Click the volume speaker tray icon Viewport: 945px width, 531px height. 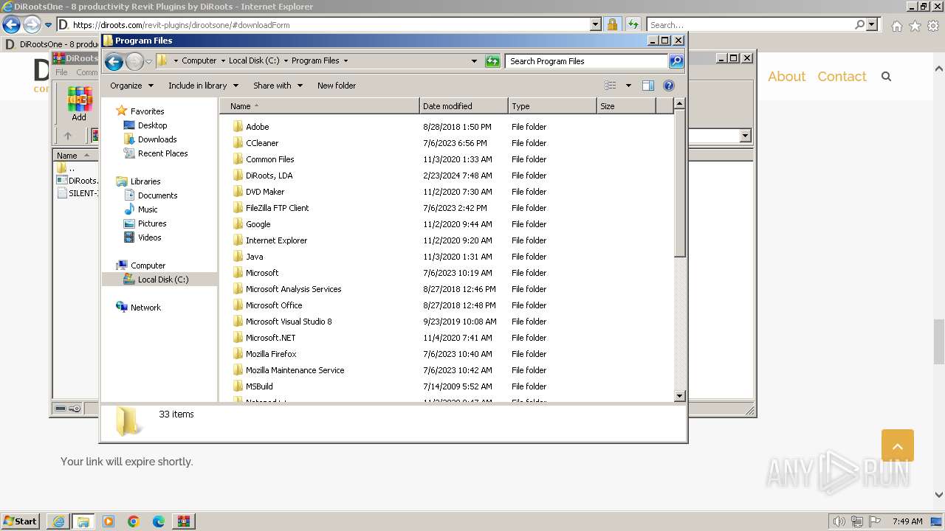point(840,521)
